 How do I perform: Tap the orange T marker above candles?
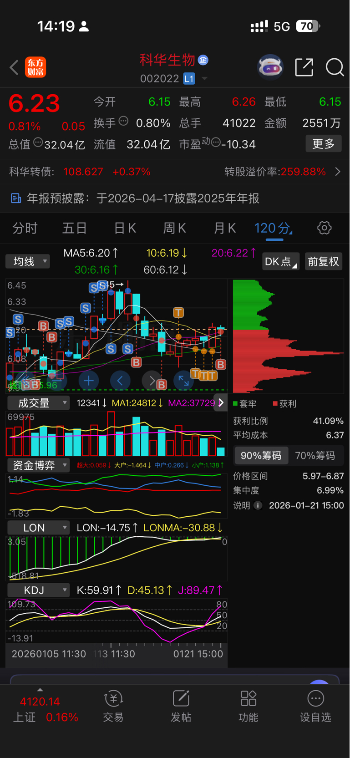(178, 312)
